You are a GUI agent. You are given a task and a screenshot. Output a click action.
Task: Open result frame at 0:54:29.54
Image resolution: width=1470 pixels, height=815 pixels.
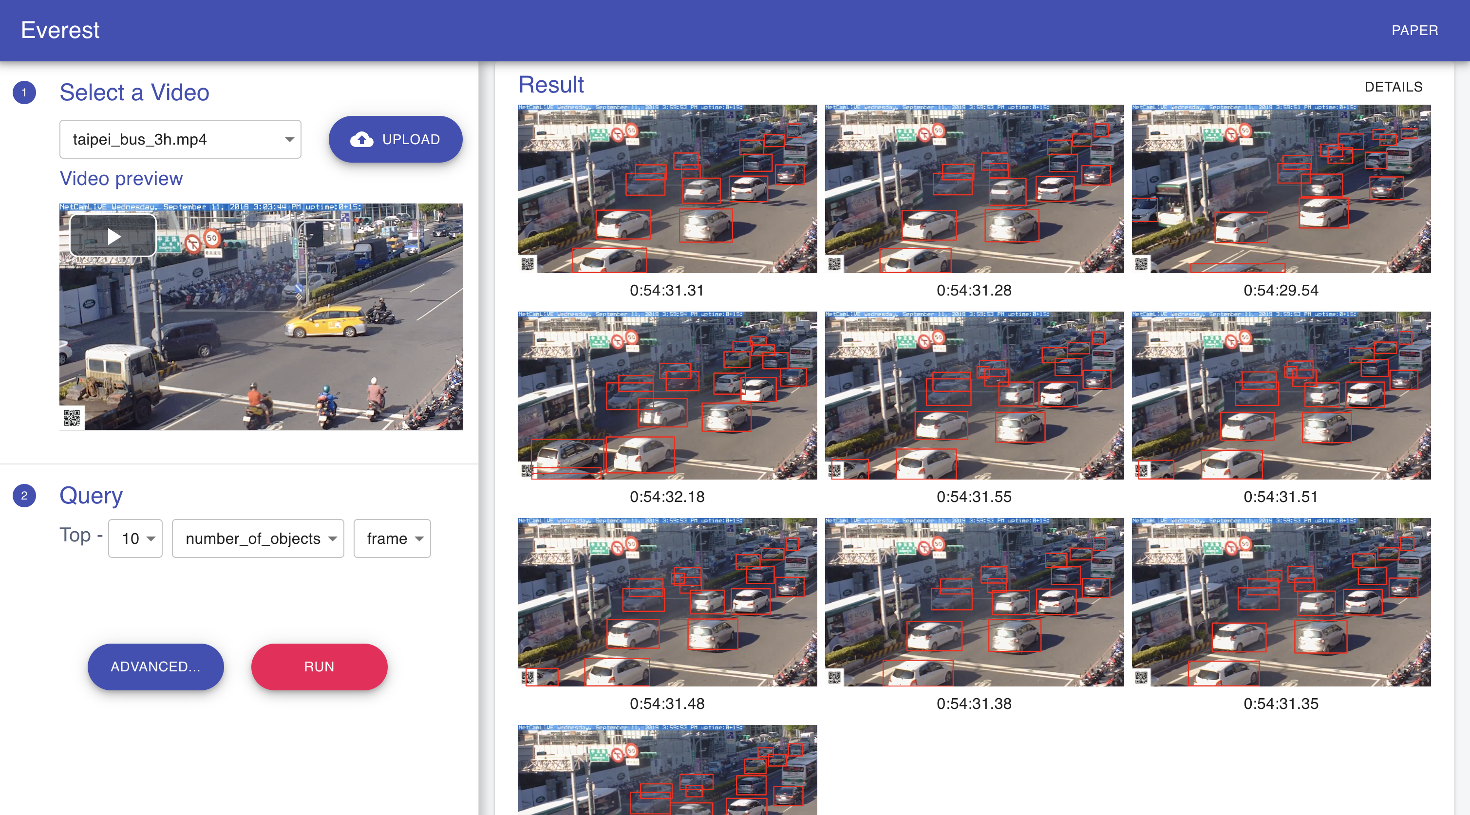1281,189
